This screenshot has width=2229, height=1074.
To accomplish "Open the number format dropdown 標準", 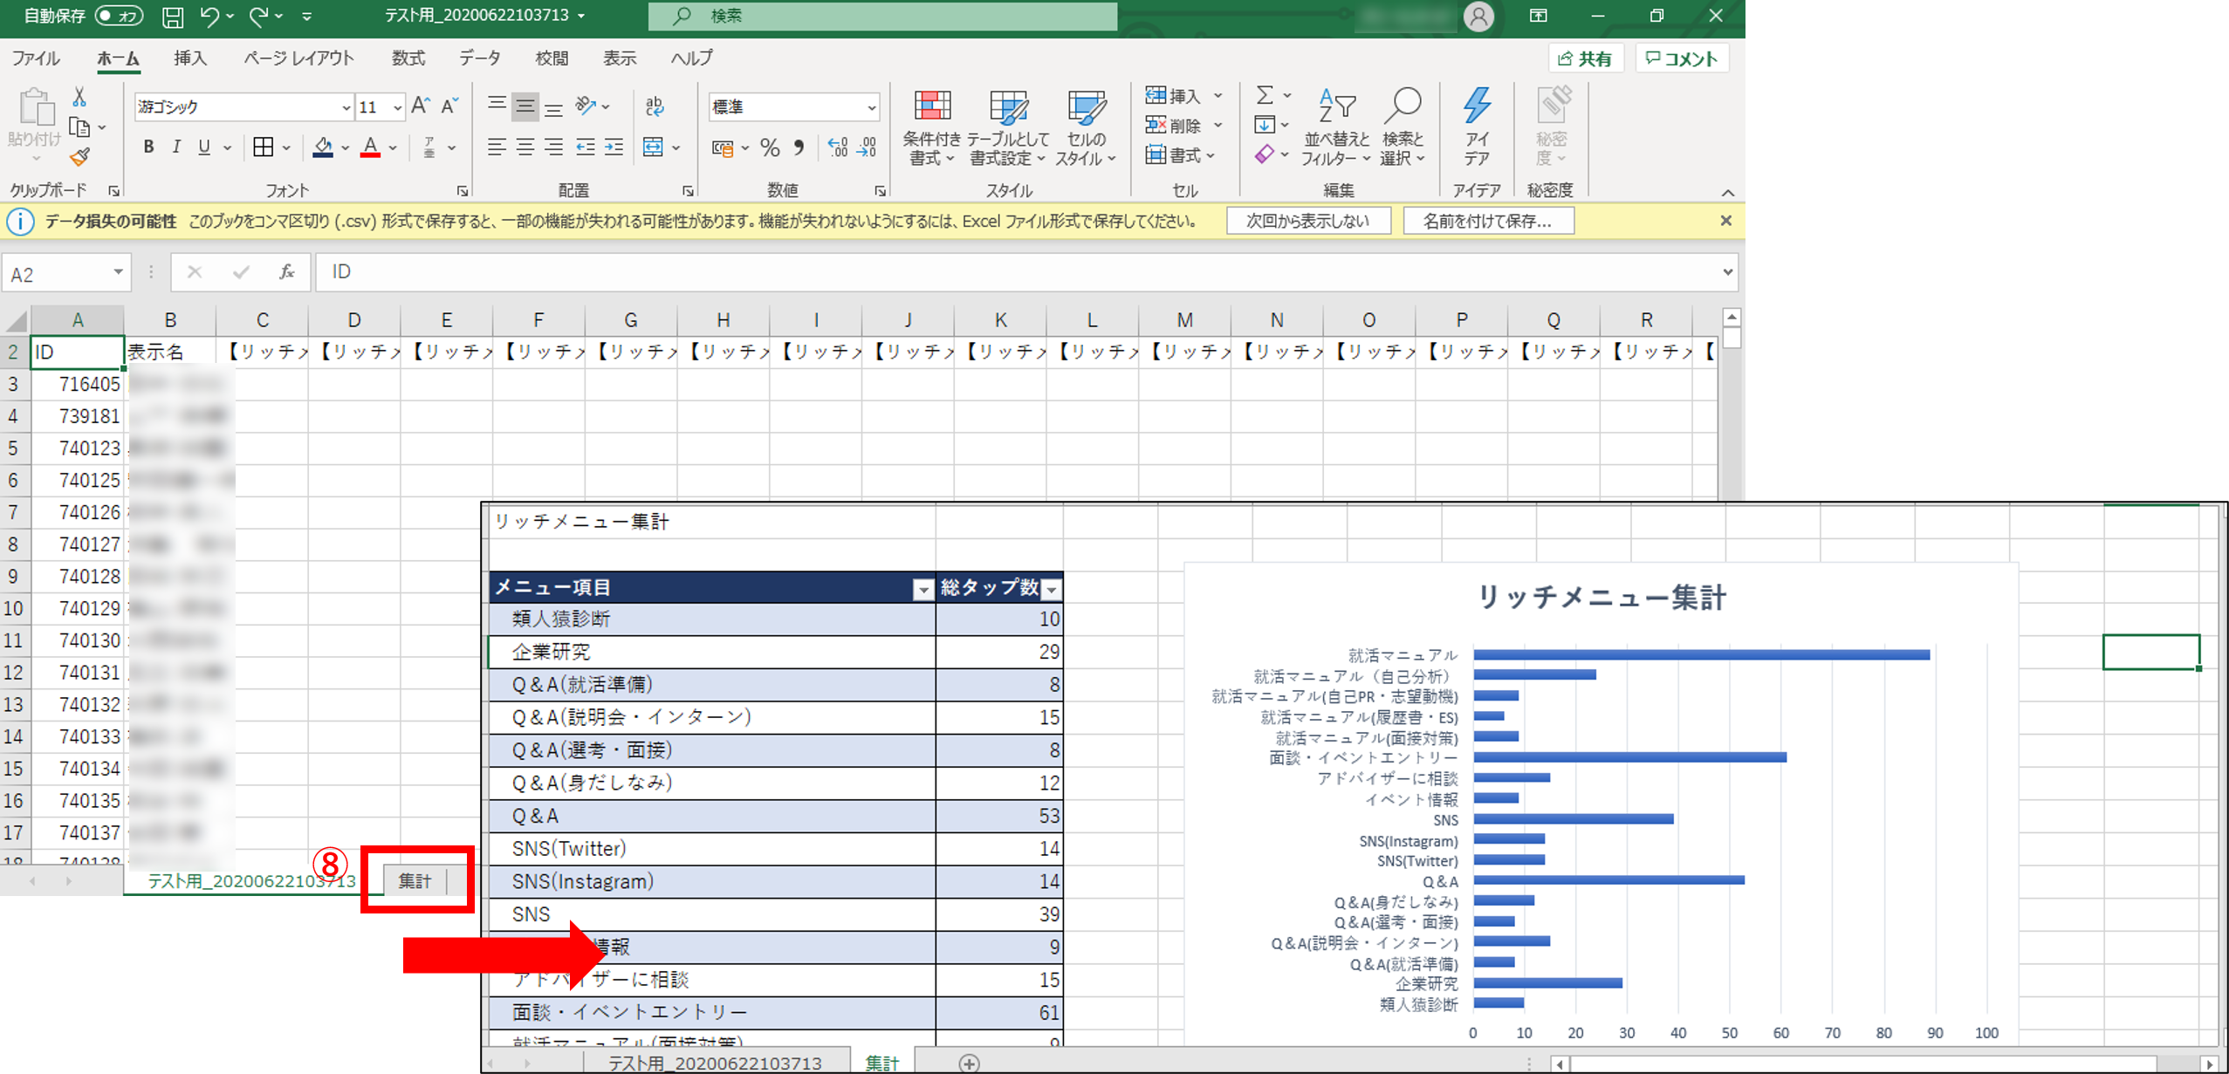I will [871, 107].
